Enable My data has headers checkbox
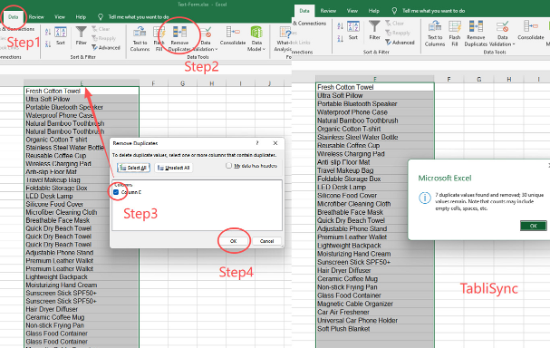The image size is (550, 348). (228, 165)
